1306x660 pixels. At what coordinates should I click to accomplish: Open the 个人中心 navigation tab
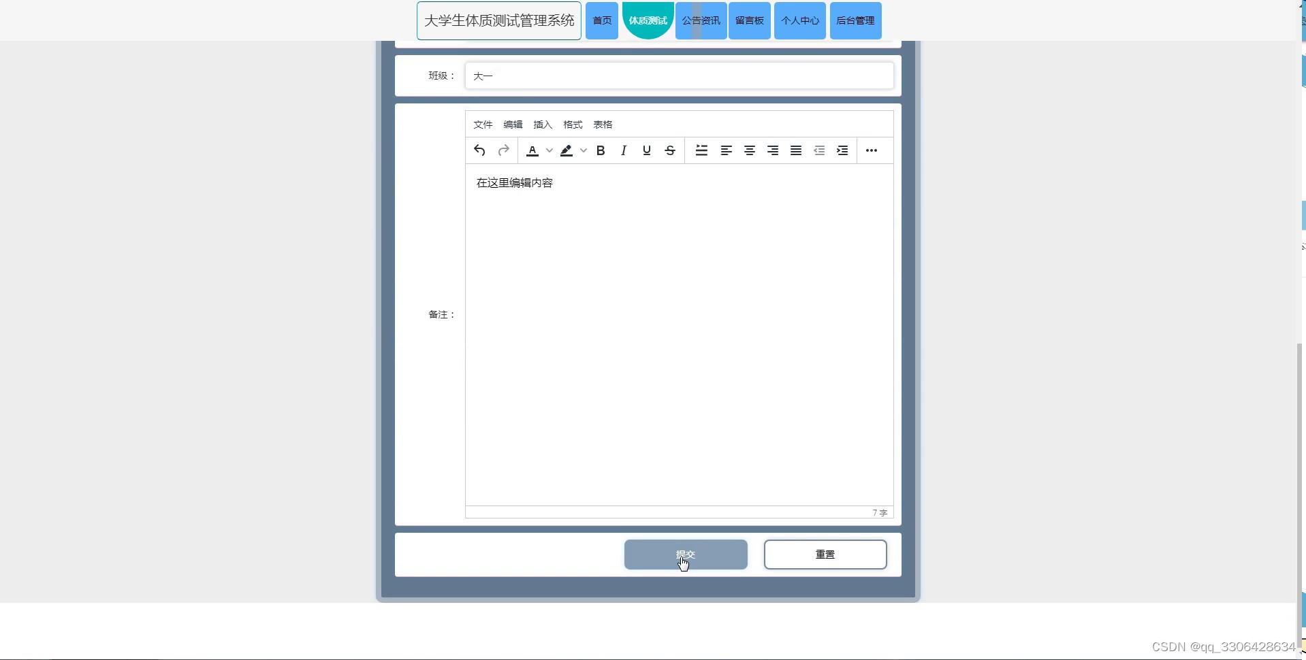click(800, 20)
